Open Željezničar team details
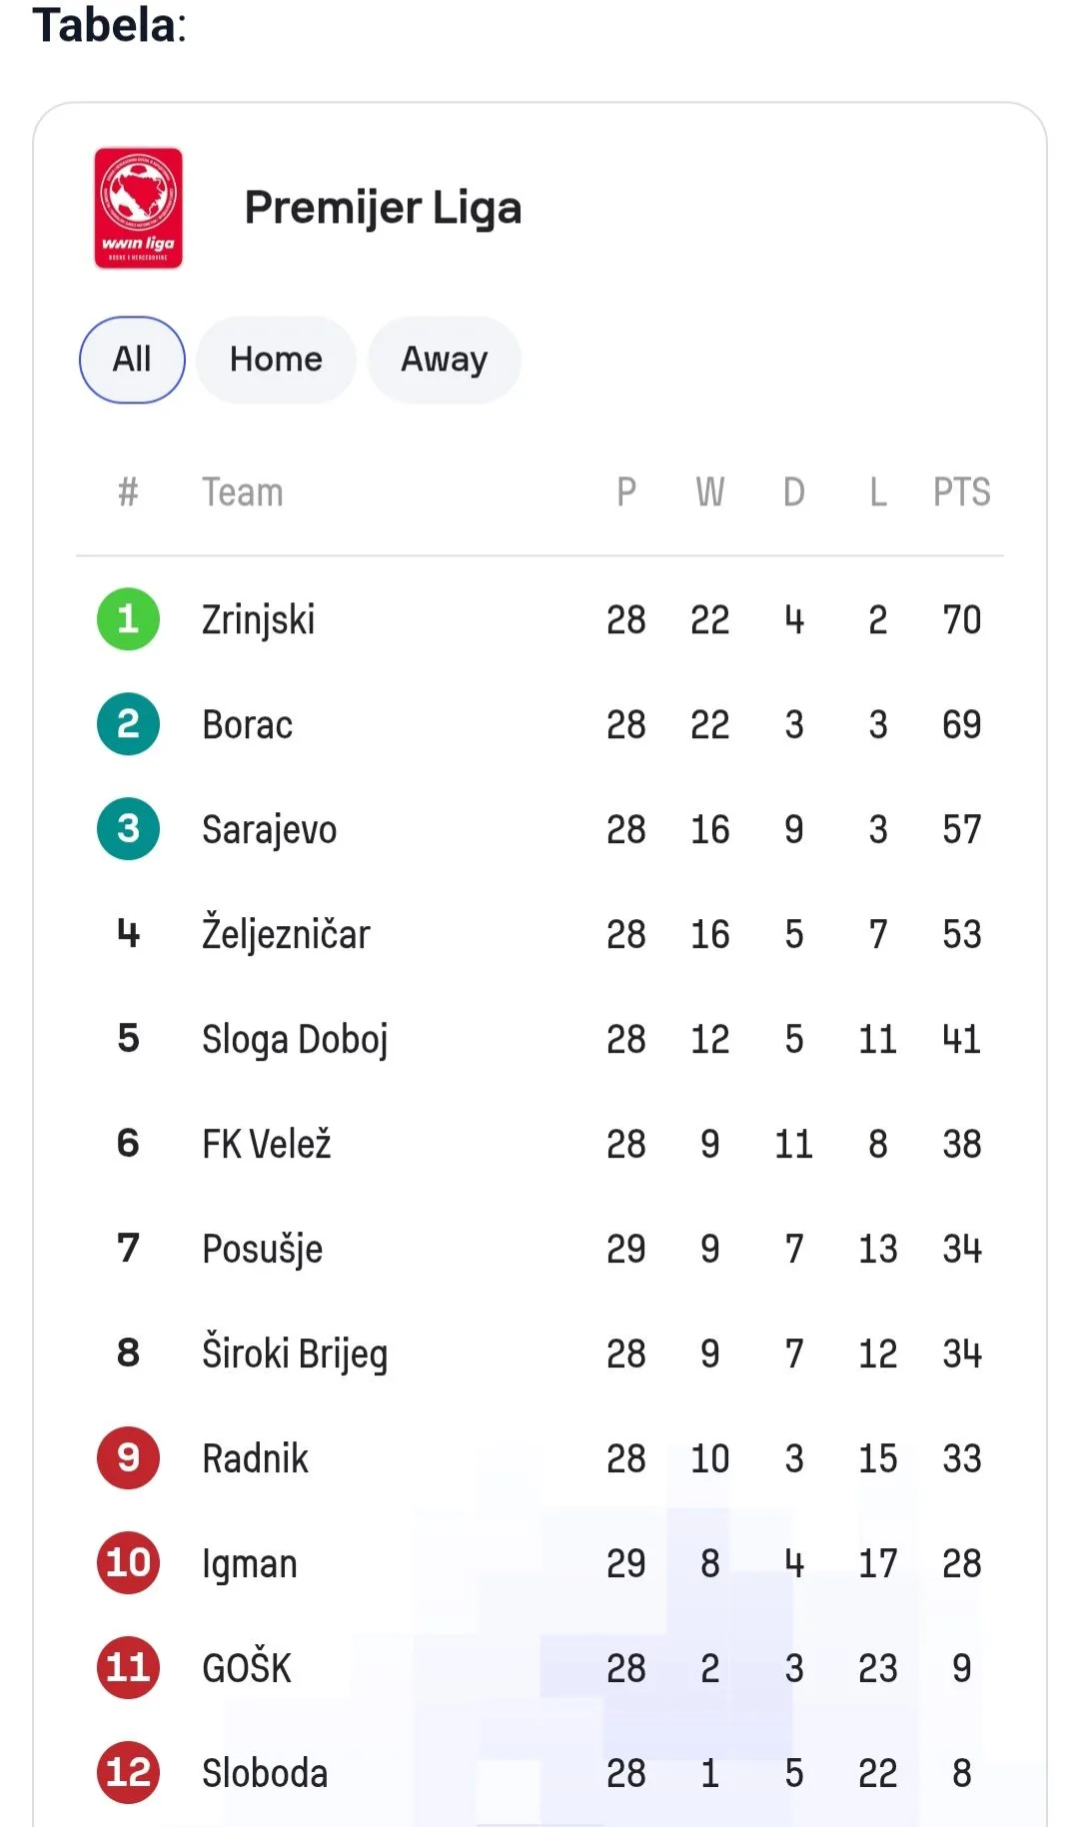1079x1827 pixels. [286, 934]
